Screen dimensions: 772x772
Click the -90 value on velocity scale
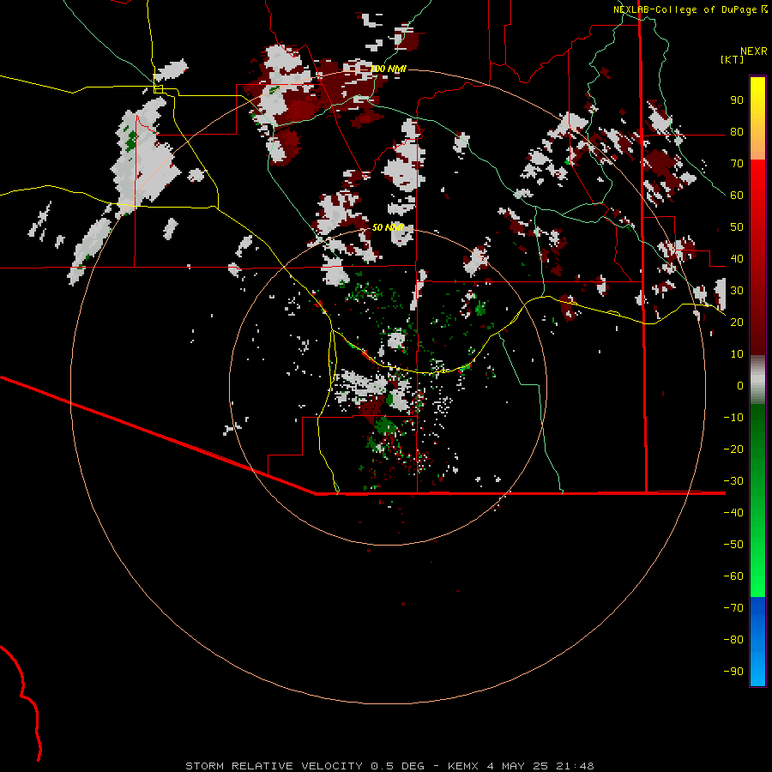[733, 671]
